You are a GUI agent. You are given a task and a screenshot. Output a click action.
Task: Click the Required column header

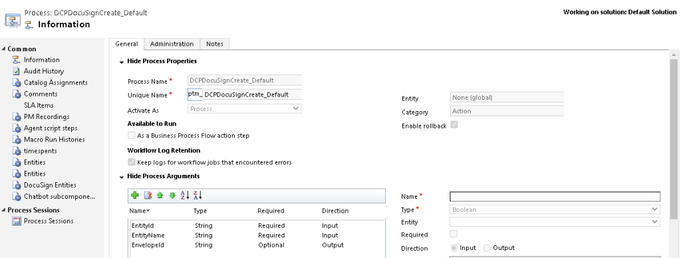point(271,211)
